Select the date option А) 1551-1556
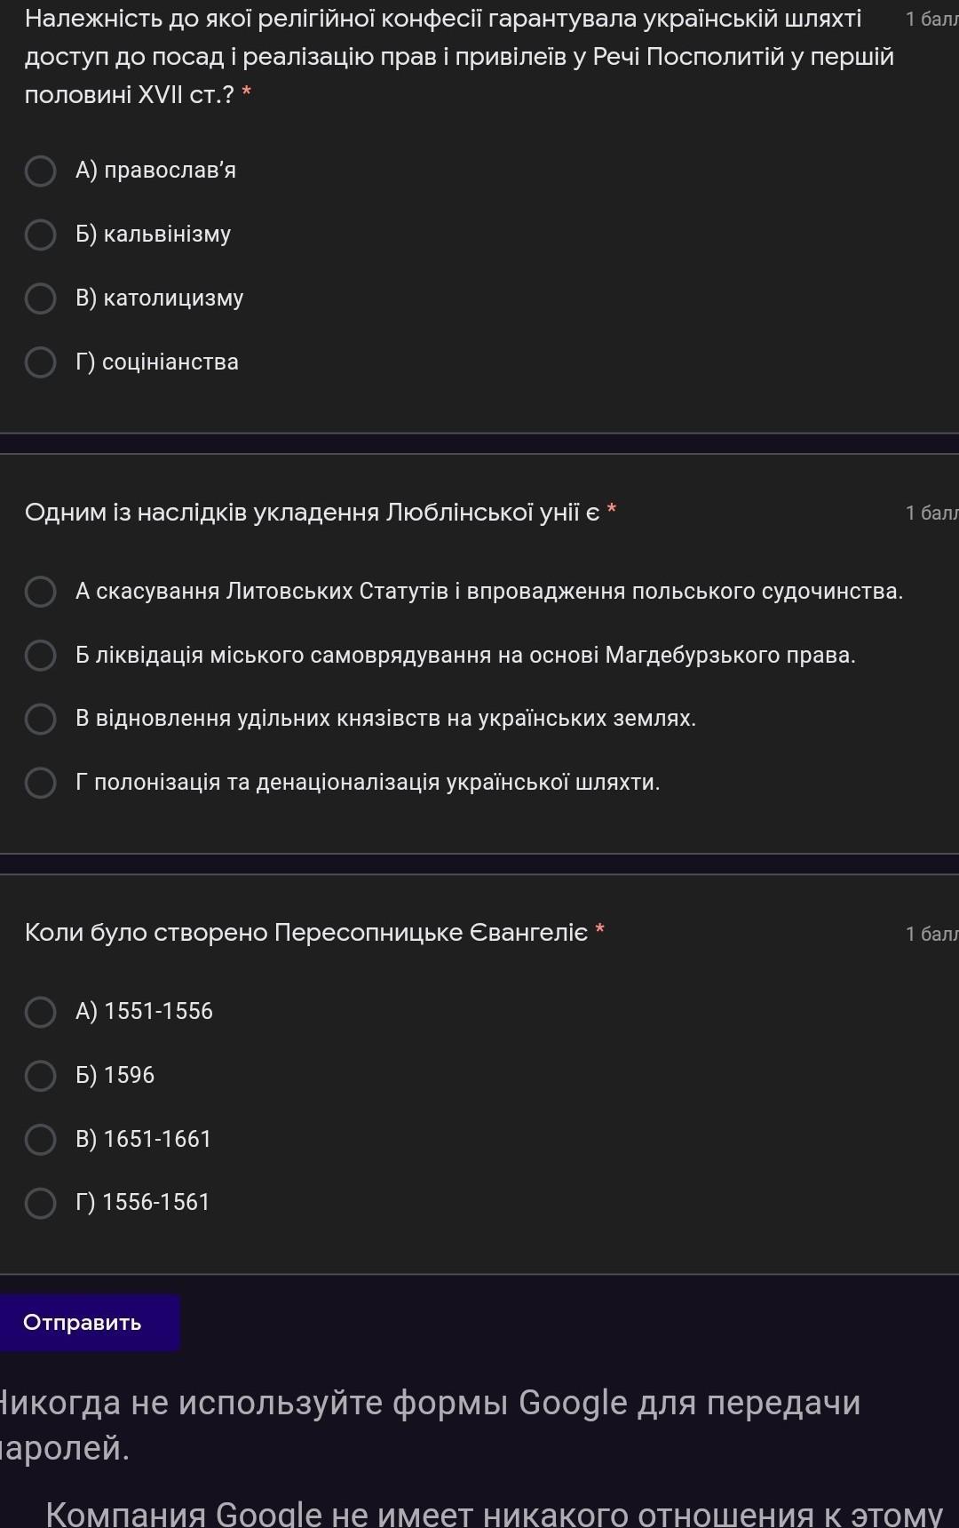Image resolution: width=959 pixels, height=1528 pixels. [40, 1012]
